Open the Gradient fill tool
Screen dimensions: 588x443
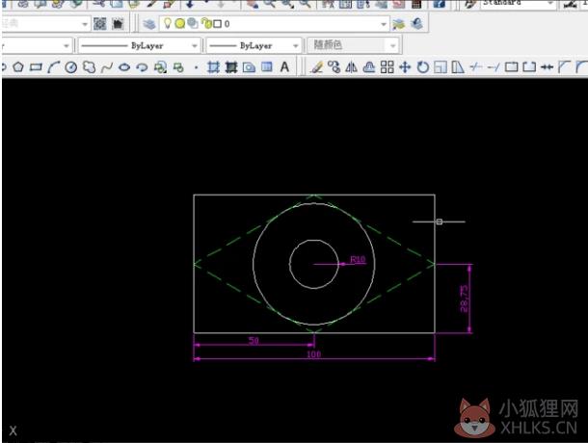point(231,67)
